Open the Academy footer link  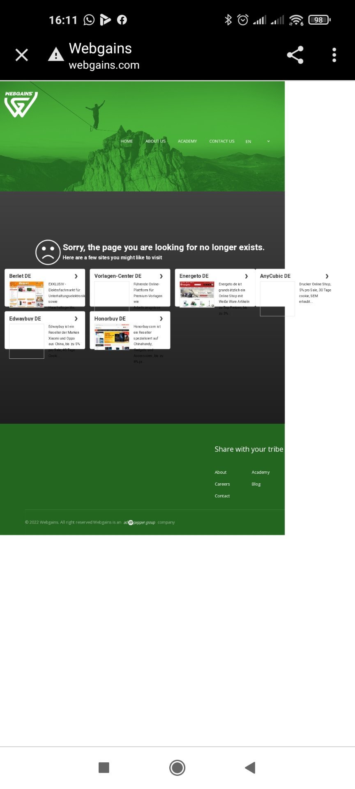[260, 473]
